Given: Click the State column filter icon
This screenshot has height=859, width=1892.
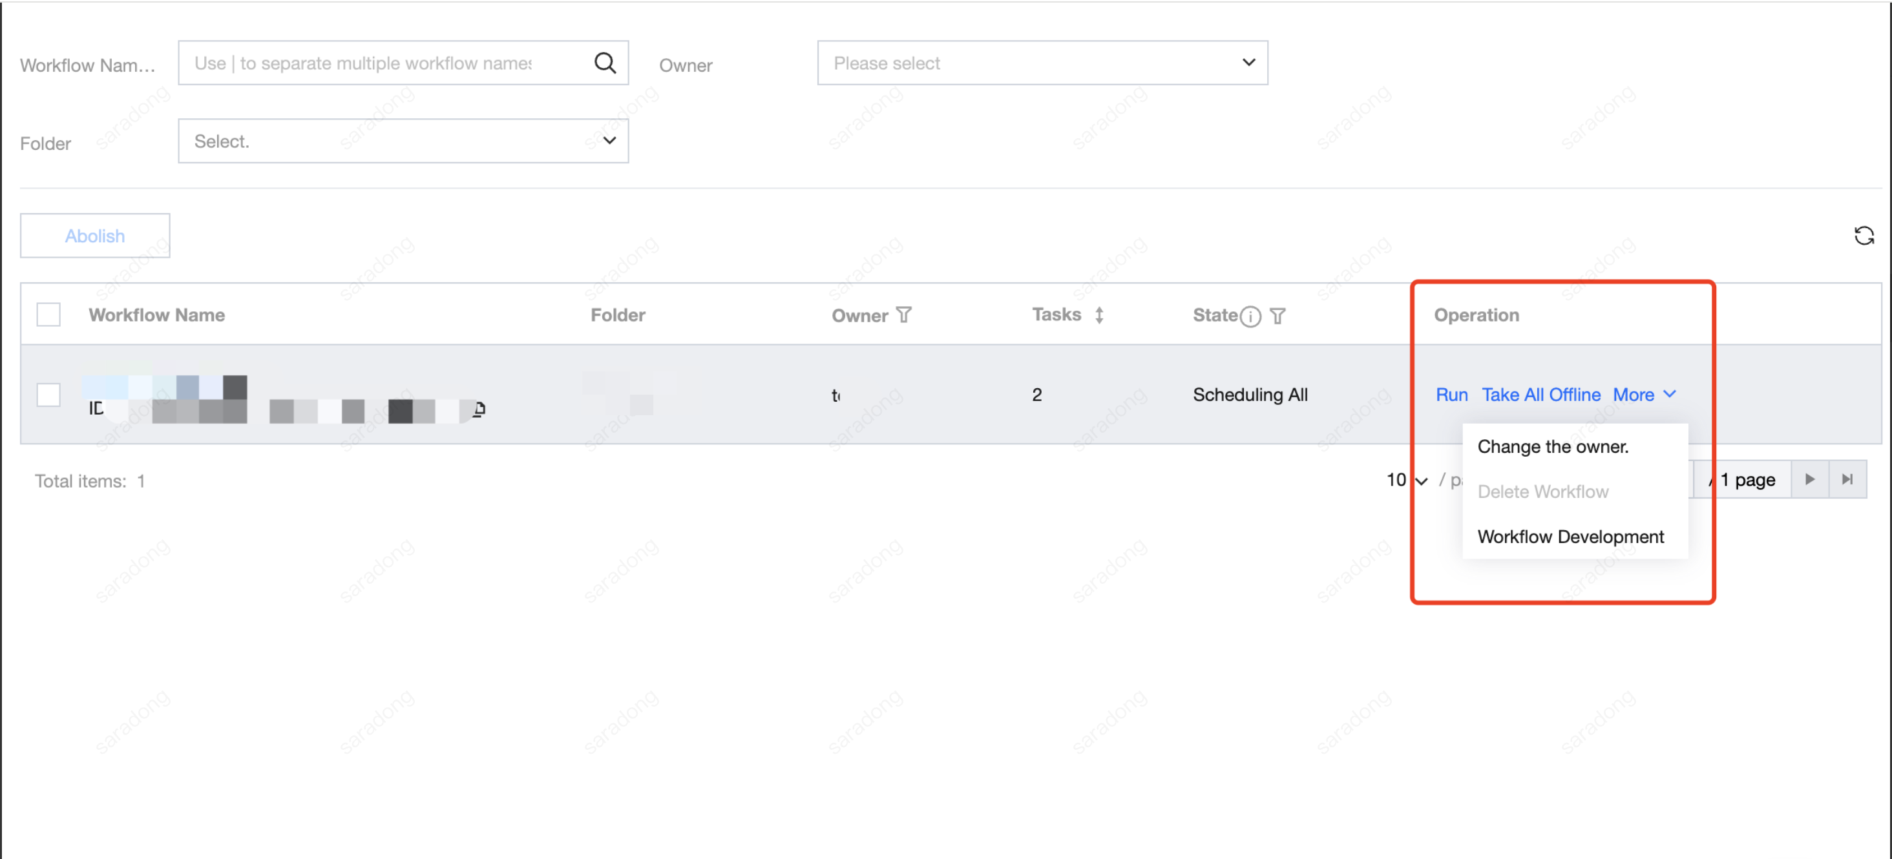Looking at the screenshot, I should [1278, 316].
